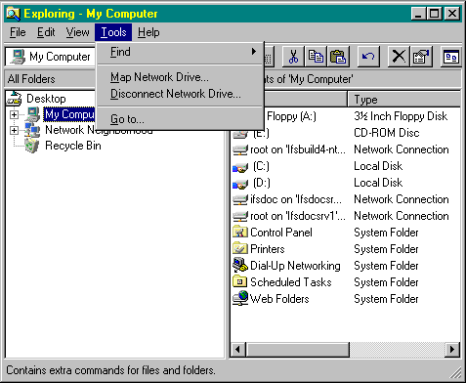Click the horizontal scrollbar right arrow

coord(452,350)
